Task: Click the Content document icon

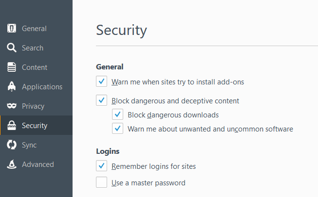Action: [x=12, y=67]
